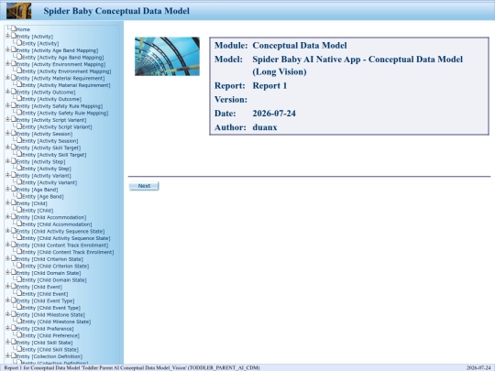Click the Spider Baby Conceptual Data Model title
This screenshot has width=495, height=371.
(x=116, y=11)
